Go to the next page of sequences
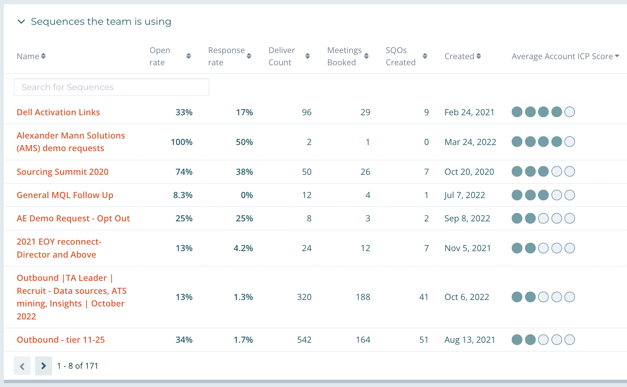This screenshot has height=387, width=627. tap(44, 366)
